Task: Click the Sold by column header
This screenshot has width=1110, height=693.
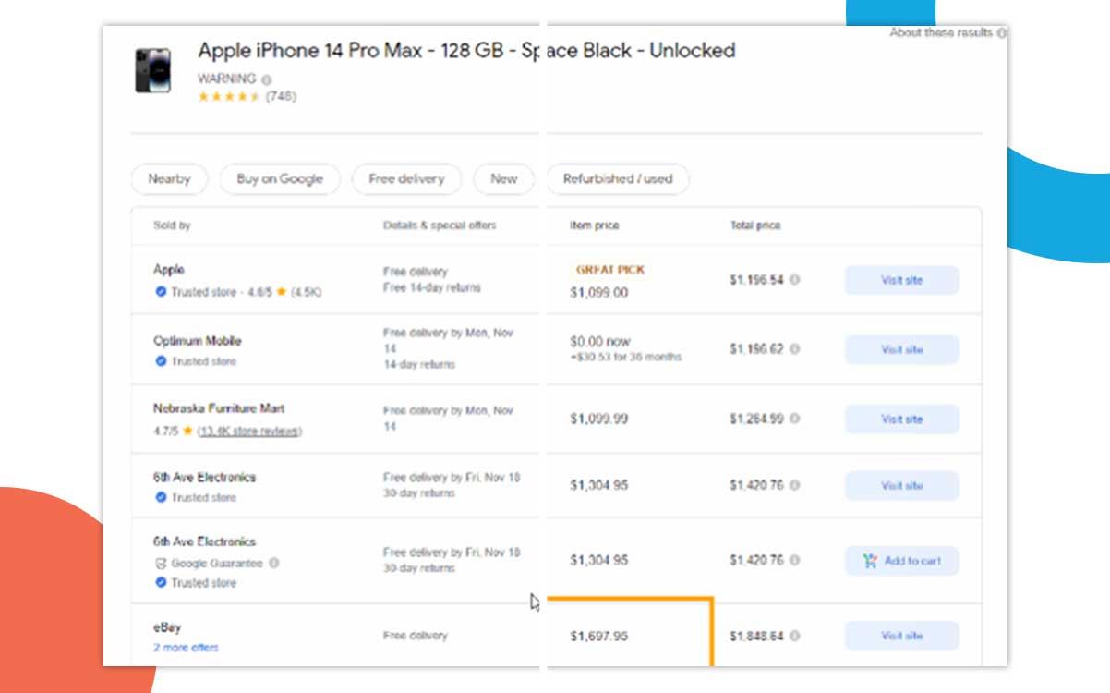Action: click(173, 225)
